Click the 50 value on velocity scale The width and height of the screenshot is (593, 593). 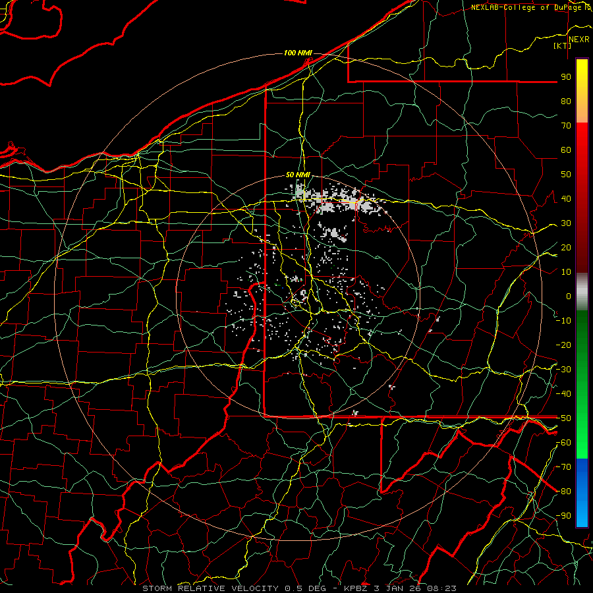(566, 175)
